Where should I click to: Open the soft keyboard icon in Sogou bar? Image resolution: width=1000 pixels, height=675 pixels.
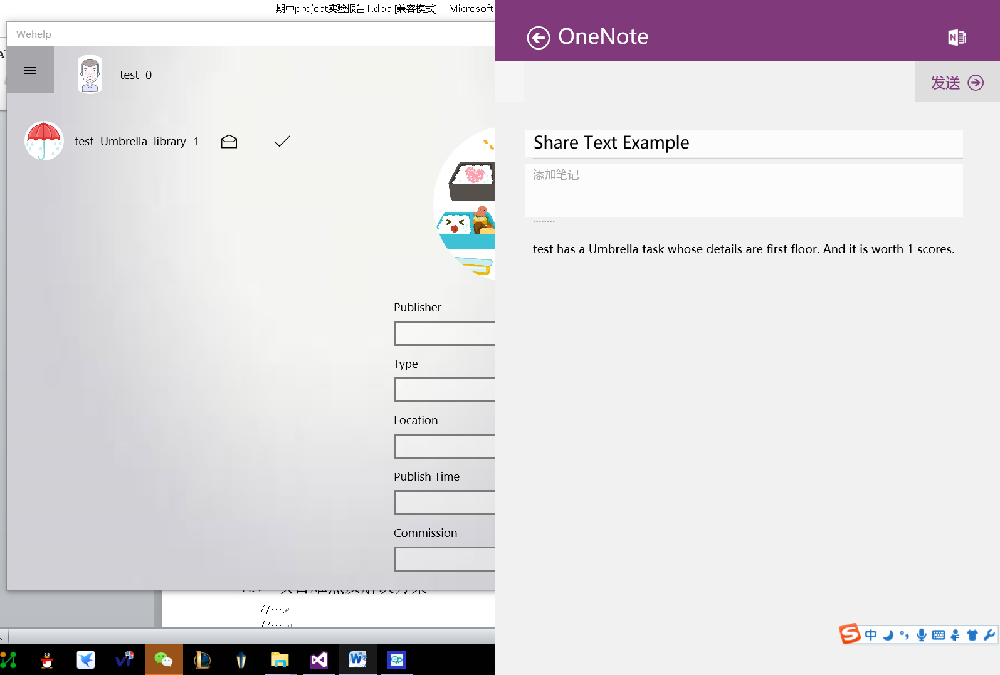click(939, 635)
